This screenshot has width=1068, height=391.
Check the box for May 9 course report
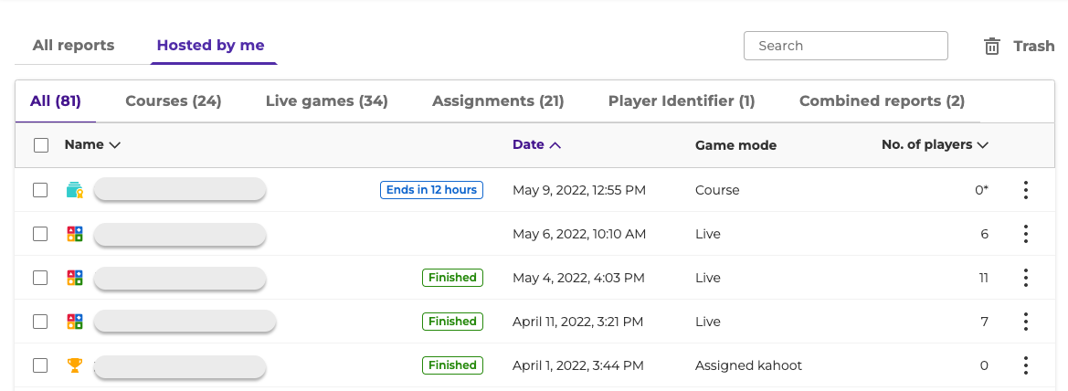pos(40,190)
